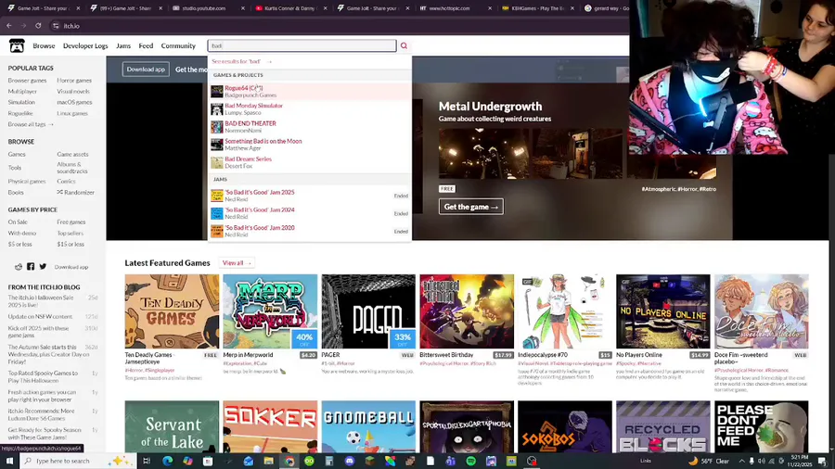Image resolution: width=835 pixels, height=469 pixels.
Task: Open Jams in the top nav
Action: (123, 45)
